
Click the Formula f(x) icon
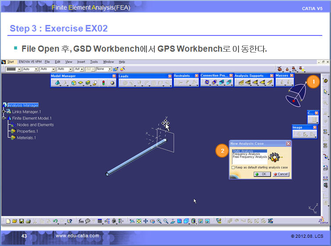coord(81,221)
